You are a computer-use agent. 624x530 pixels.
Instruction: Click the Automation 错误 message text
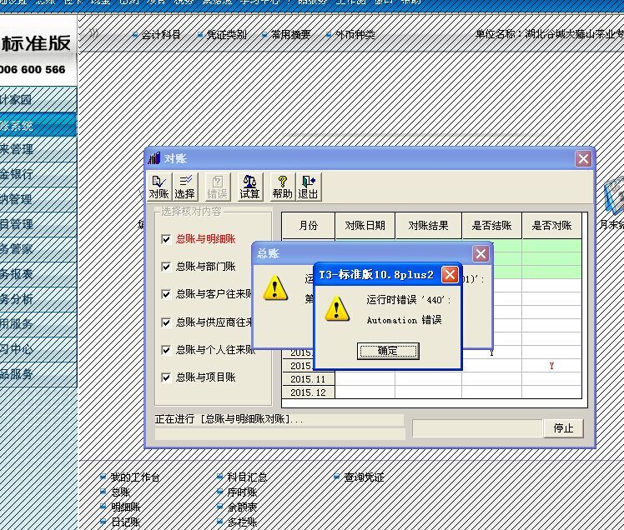pos(404,320)
